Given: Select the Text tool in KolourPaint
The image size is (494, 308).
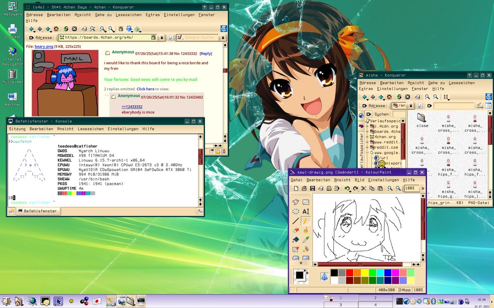Looking at the screenshot, I should [306, 211].
